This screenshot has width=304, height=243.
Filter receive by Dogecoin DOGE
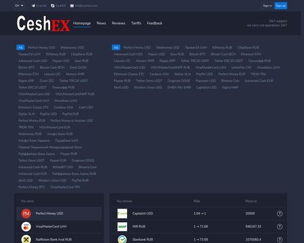[x=179, y=81]
